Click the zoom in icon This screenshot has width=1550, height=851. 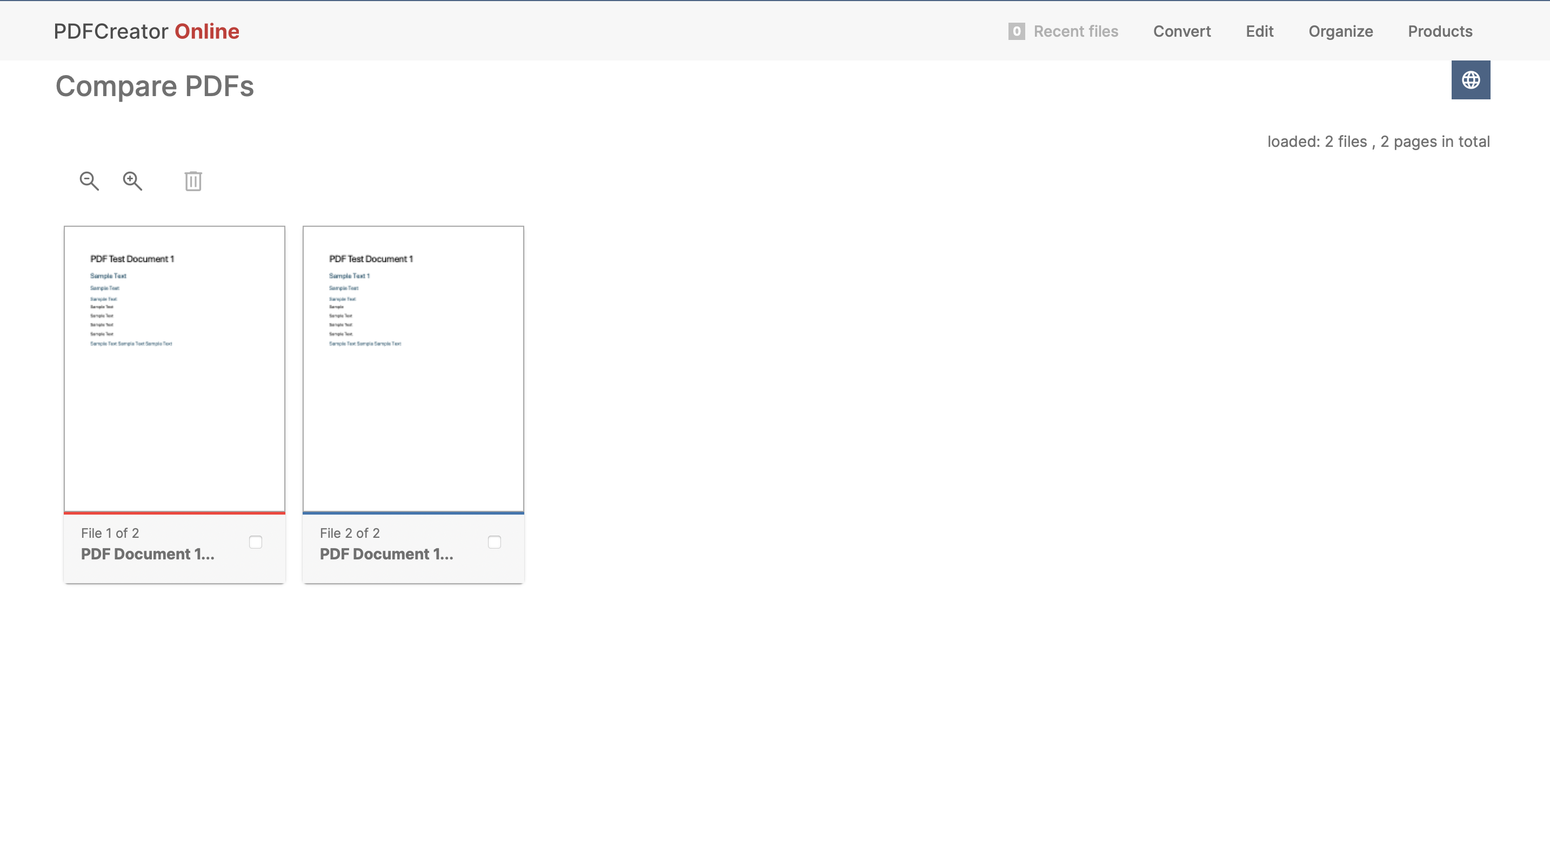pos(133,181)
